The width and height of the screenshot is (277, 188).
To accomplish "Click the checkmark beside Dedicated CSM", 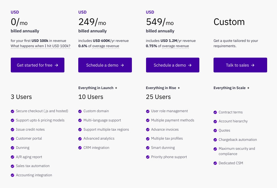I will click(x=215, y=163).
